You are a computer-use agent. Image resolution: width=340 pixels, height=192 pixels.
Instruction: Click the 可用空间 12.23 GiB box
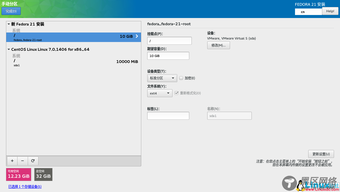coord(19,174)
